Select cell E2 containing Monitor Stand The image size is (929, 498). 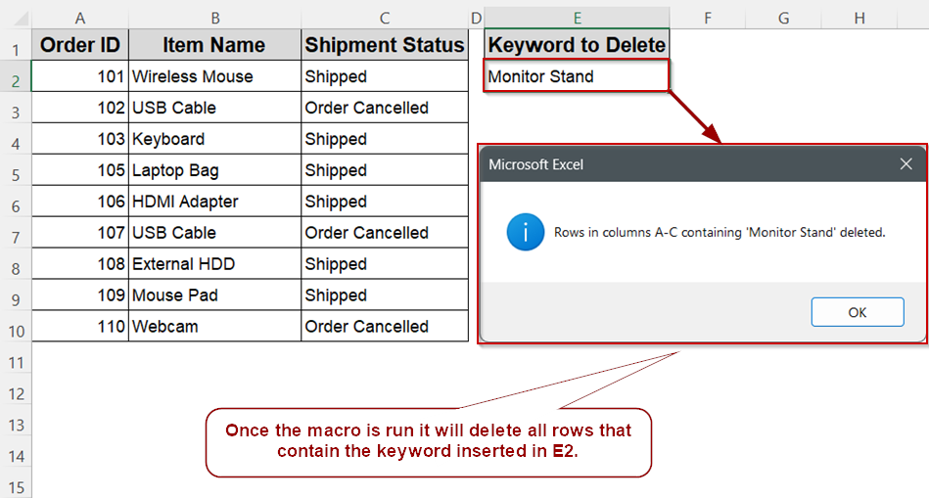coord(577,75)
